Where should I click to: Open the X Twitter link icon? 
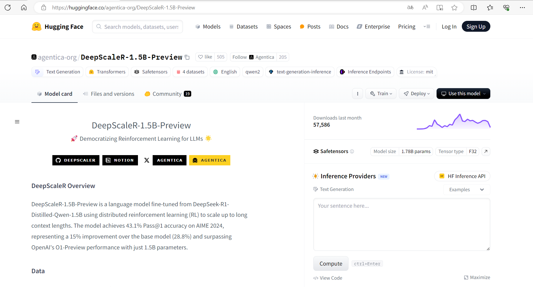pyautogui.click(x=146, y=160)
